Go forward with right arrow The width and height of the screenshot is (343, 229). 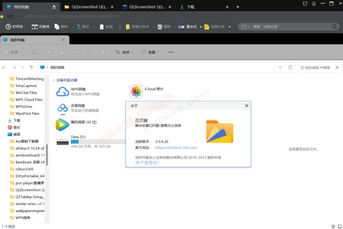point(14,67)
